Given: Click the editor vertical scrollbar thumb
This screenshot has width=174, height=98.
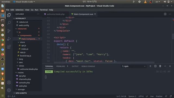Looking at the screenshot, I should tap(173, 36).
